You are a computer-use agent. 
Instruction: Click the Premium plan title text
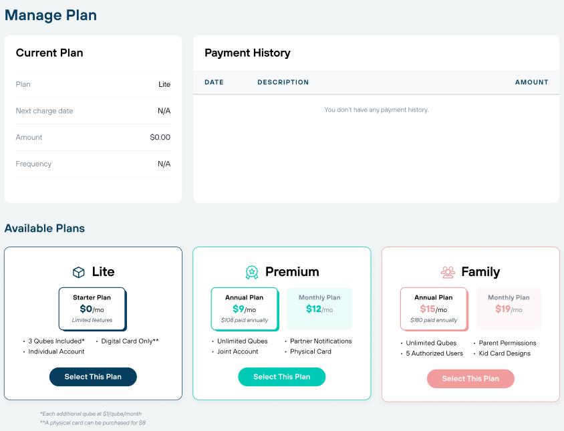point(292,271)
